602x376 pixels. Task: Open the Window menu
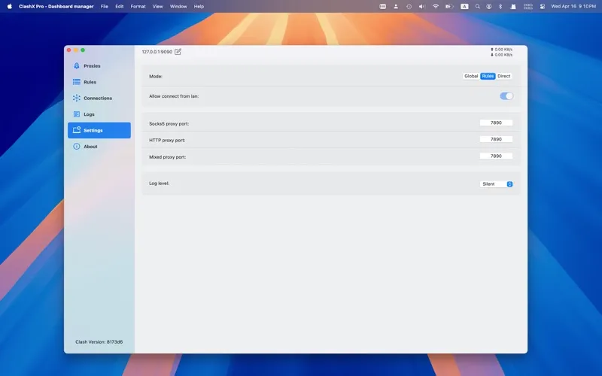pos(178,7)
